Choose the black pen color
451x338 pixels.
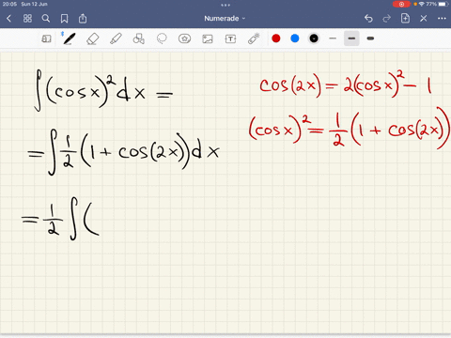tap(314, 38)
